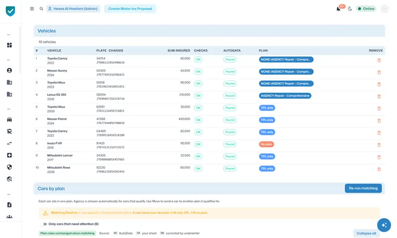Click plate number 92230
397x238 pixels.
[x=101, y=168]
